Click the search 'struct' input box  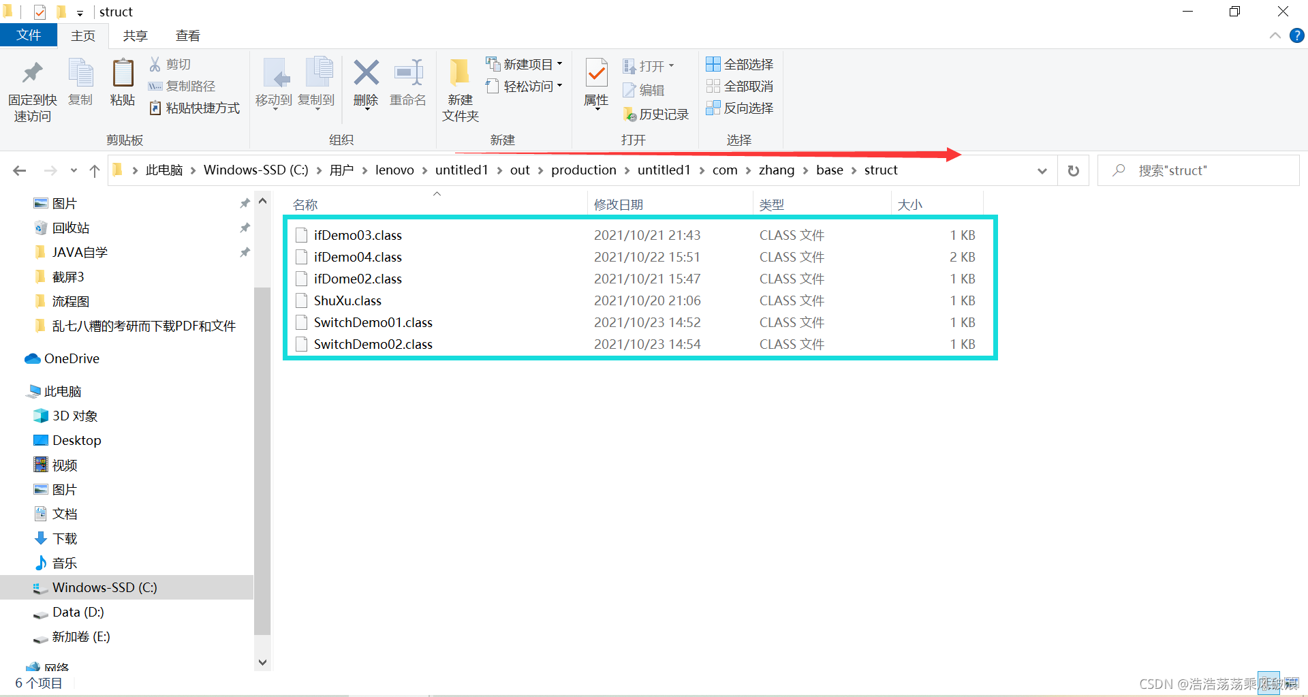click(x=1199, y=170)
